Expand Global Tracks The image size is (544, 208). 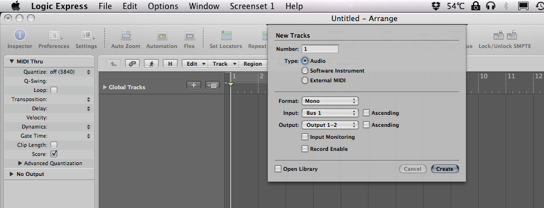pos(105,87)
